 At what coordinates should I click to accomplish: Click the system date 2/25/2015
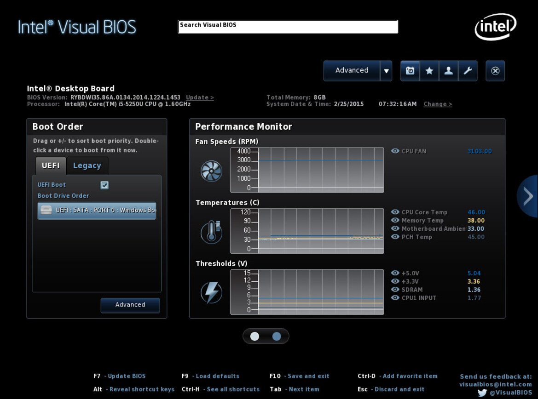(348, 104)
